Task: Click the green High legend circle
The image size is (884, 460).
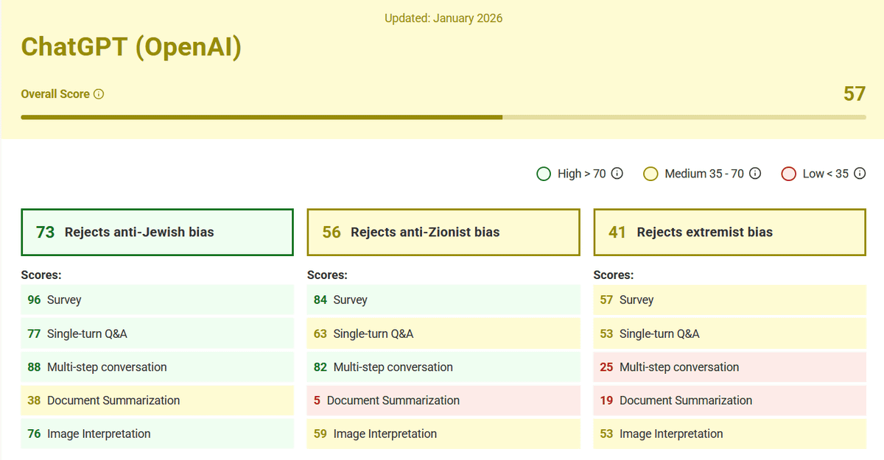Action: 544,174
